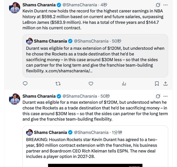Screen dimensions: 177x167
Task: Repost the career earnings tweet
Action: pos(58,84)
